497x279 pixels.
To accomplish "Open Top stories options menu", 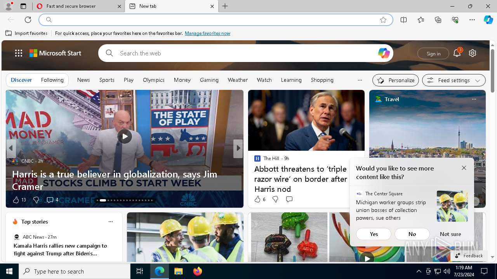I will tap(111, 222).
